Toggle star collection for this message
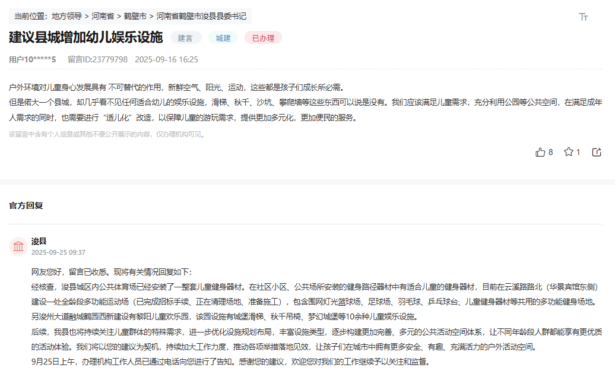This screenshot has height=377, width=615. click(x=569, y=152)
